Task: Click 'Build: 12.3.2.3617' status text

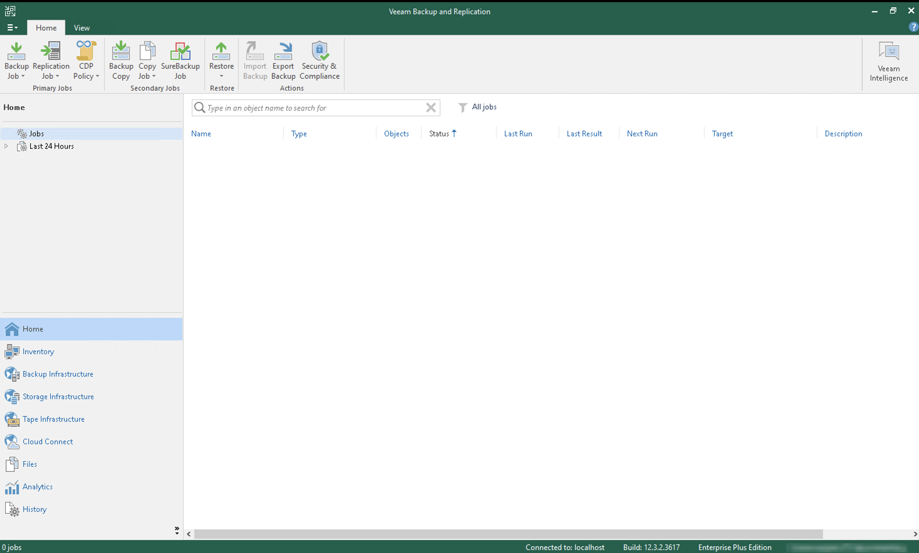Action: [x=652, y=547]
